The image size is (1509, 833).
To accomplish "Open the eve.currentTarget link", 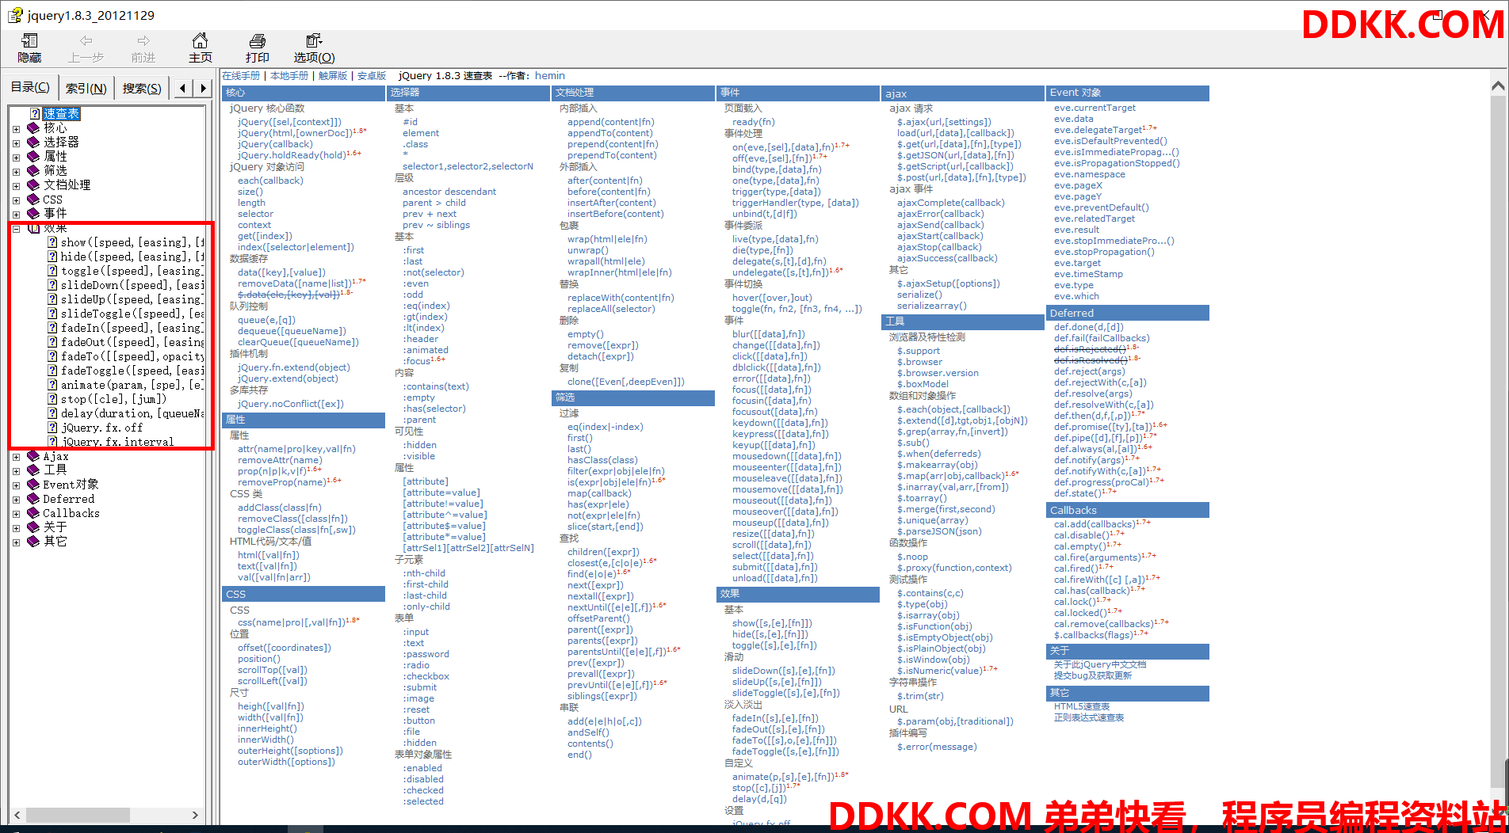I will click(1095, 108).
